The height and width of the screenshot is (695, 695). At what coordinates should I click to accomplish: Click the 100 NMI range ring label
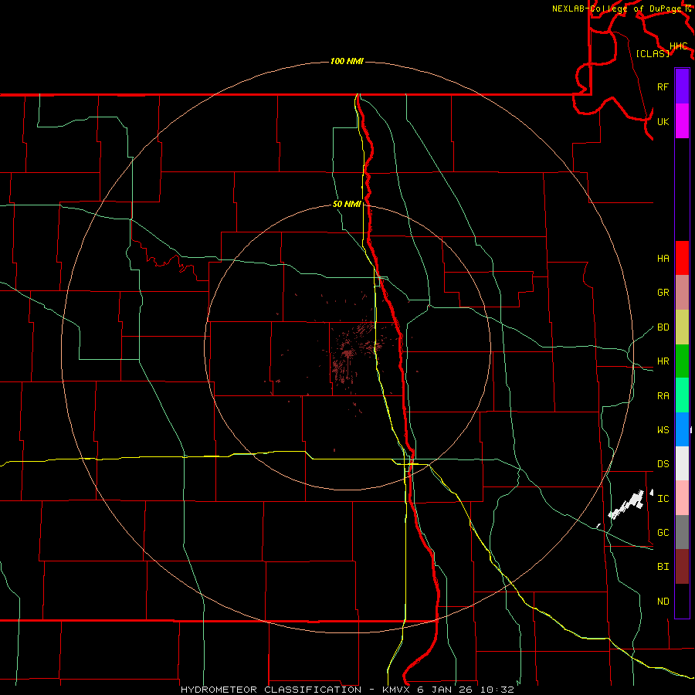(x=347, y=61)
